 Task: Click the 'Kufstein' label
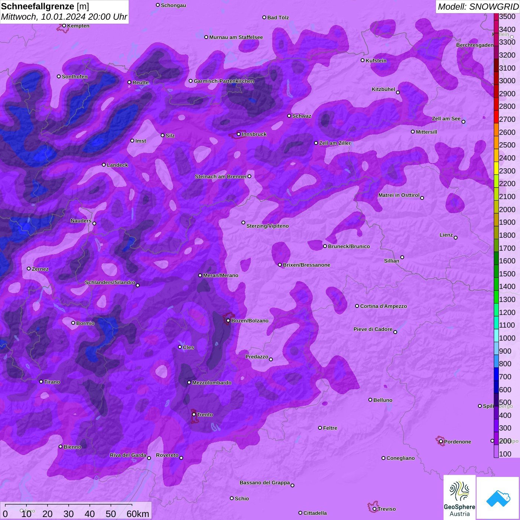376,61
